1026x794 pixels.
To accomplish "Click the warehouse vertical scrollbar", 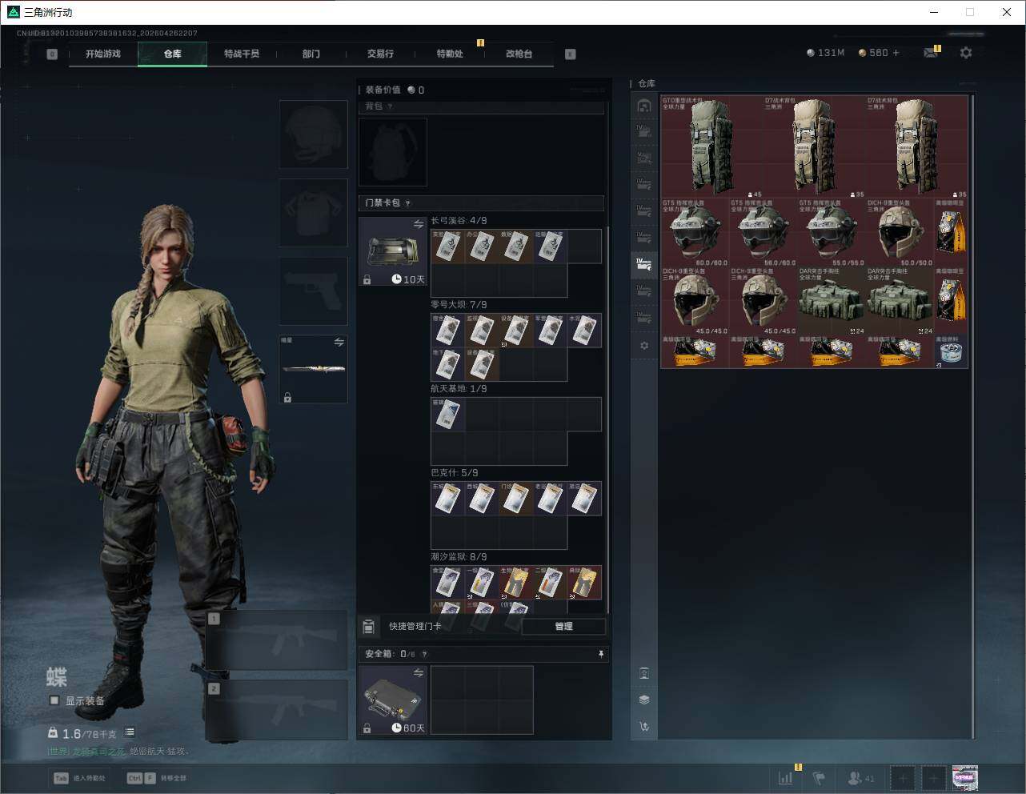I will point(973,416).
